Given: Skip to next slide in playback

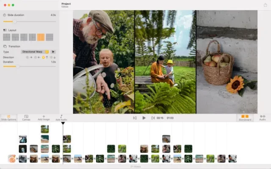Looking at the screenshot, I should point(152,118).
